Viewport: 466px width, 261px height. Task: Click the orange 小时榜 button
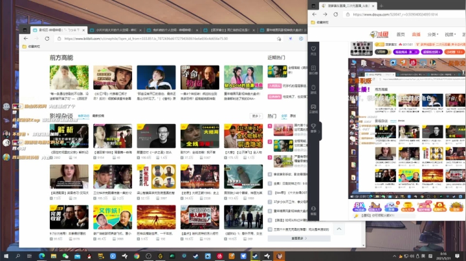pos(454,52)
